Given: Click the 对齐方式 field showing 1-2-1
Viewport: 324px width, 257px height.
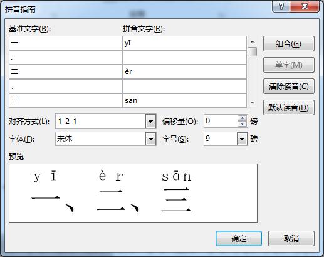Looking at the screenshot, I should tap(101, 122).
